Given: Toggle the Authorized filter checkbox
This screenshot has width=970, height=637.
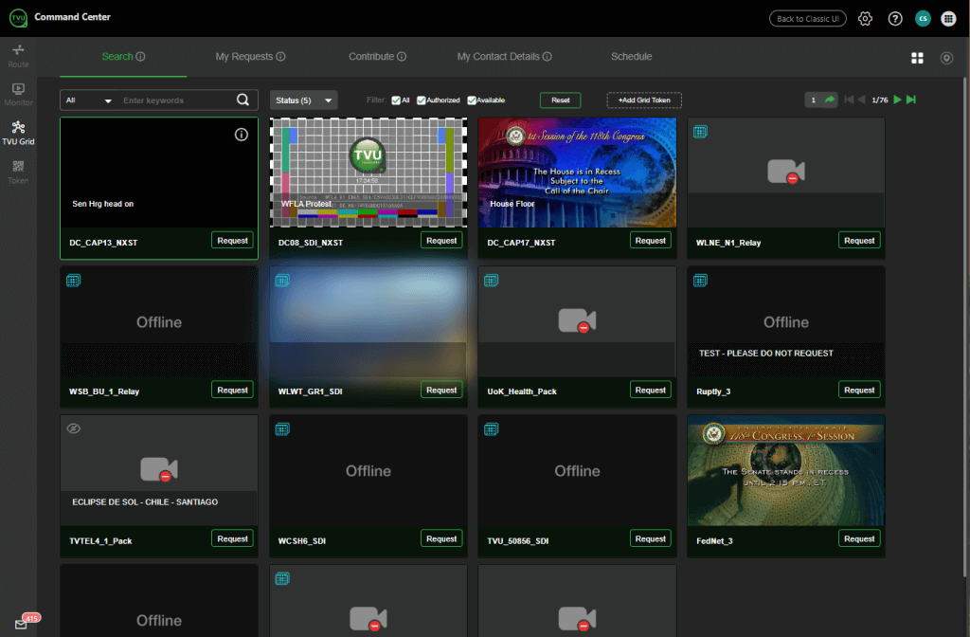Looking at the screenshot, I should (x=422, y=100).
